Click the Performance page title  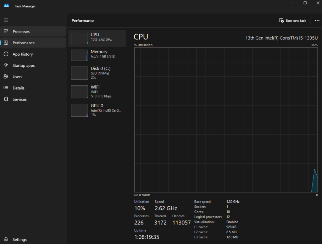tap(83, 20)
